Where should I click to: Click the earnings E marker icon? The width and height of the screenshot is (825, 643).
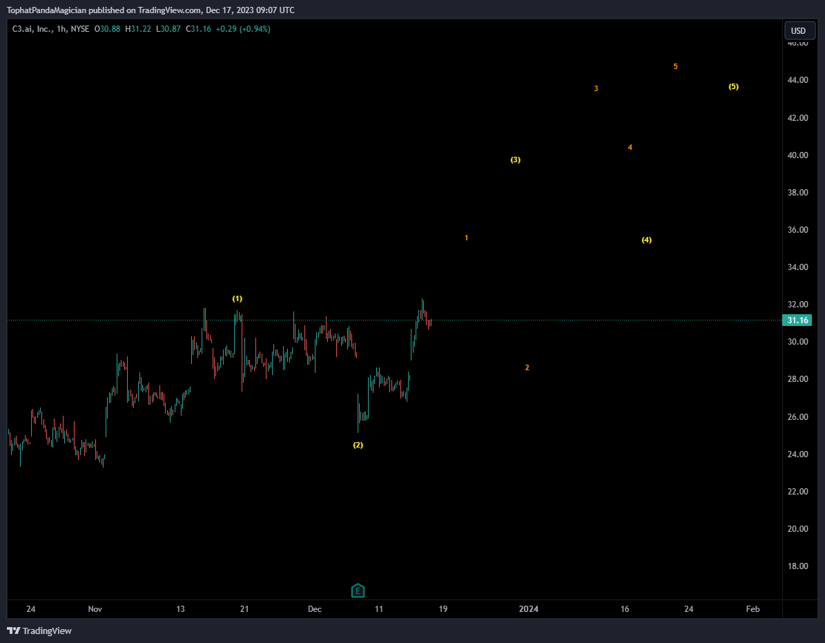358,591
